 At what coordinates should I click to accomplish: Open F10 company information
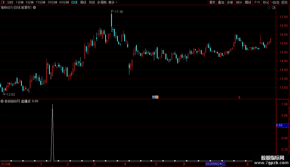257,2
